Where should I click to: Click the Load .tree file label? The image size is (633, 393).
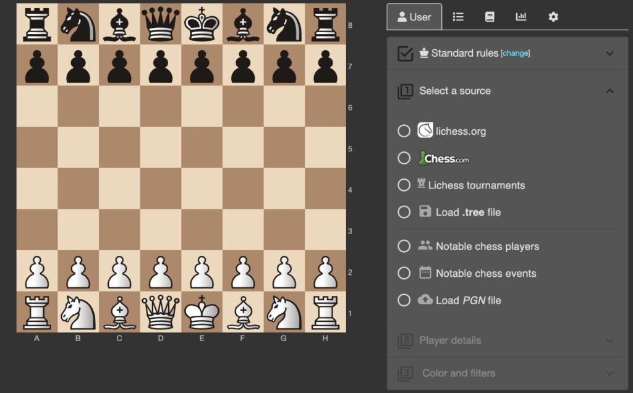tap(468, 212)
